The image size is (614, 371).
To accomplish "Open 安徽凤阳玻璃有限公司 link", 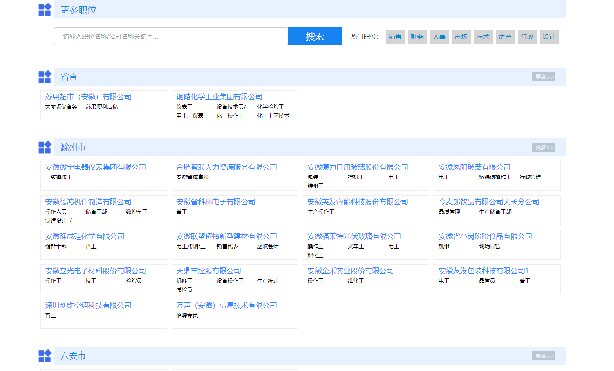I will 475,167.
